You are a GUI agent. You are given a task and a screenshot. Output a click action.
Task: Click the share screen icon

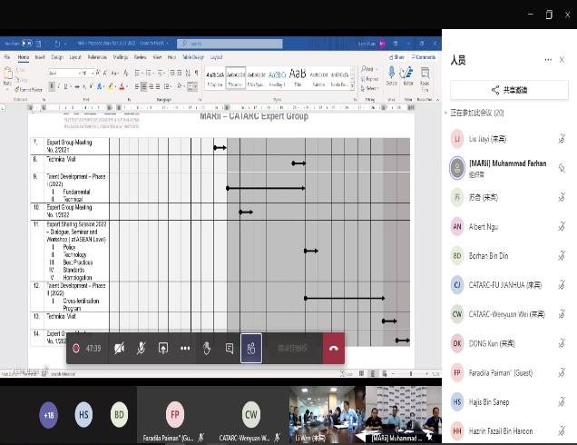[163, 348]
